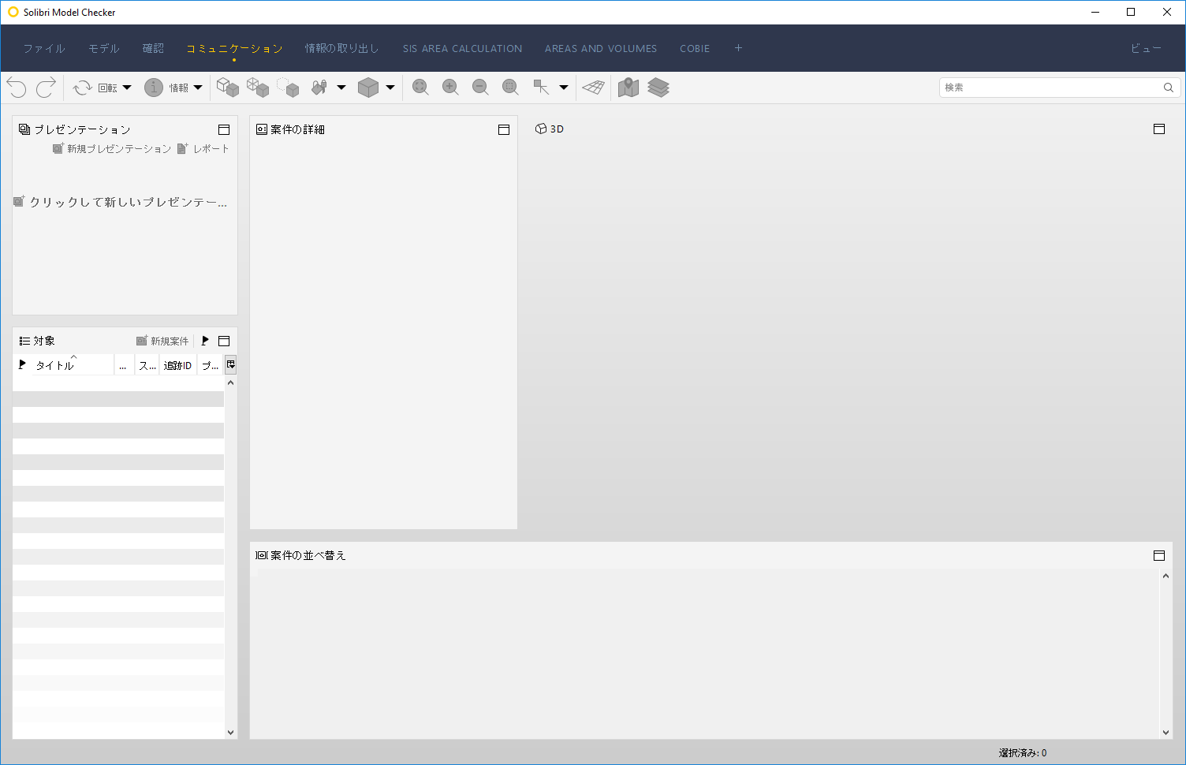The width and height of the screenshot is (1186, 765).
Task: Click the search magnifier icon
Action: [x=1169, y=88]
